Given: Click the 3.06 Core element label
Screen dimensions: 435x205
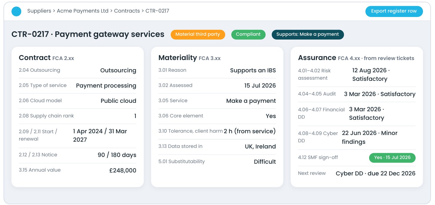Looking at the screenshot, I should tap(181, 116).
